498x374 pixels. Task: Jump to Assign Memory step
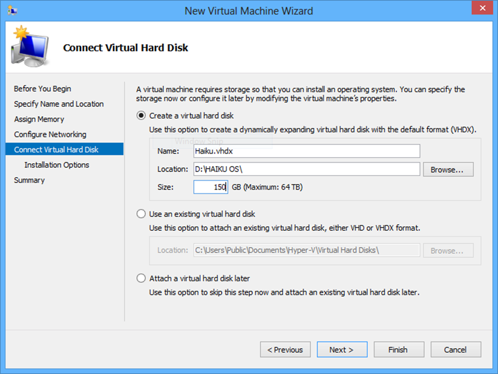pos(39,119)
